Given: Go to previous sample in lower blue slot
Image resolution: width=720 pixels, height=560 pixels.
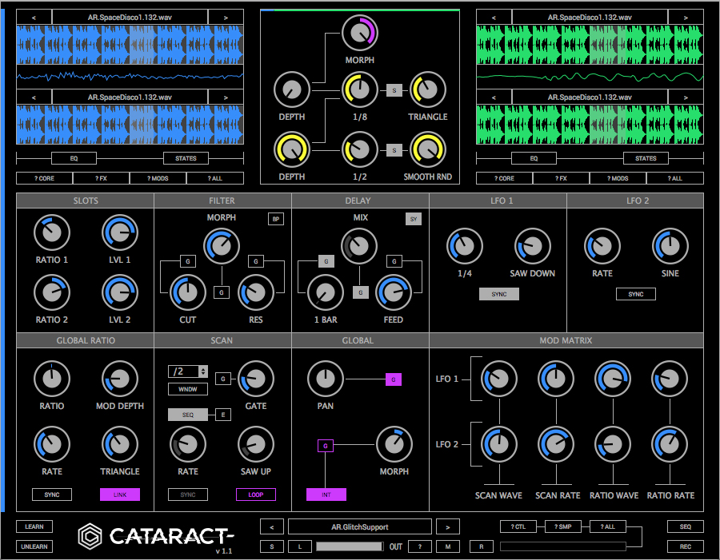Looking at the screenshot, I should tap(34, 97).
